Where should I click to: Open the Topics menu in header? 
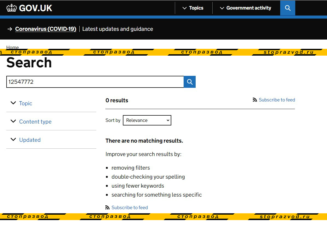point(196,8)
